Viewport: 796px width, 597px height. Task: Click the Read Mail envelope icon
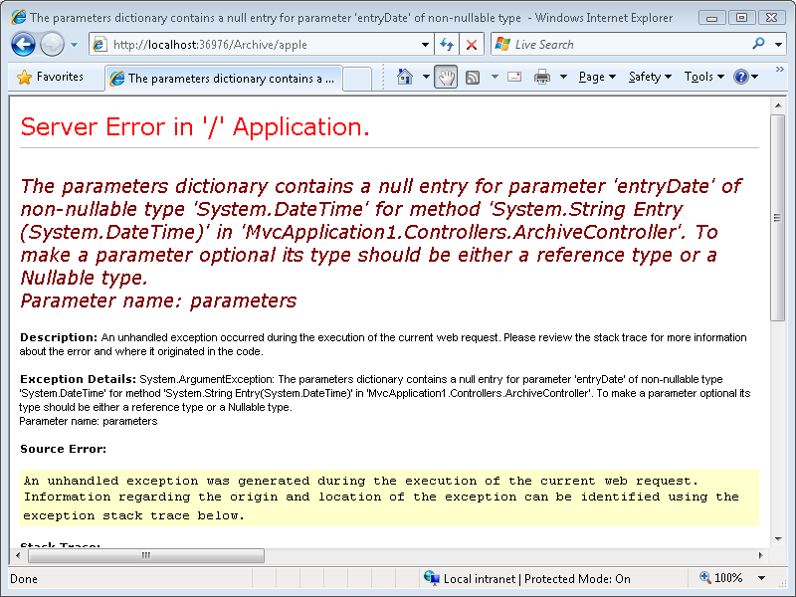tap(514, 77)
